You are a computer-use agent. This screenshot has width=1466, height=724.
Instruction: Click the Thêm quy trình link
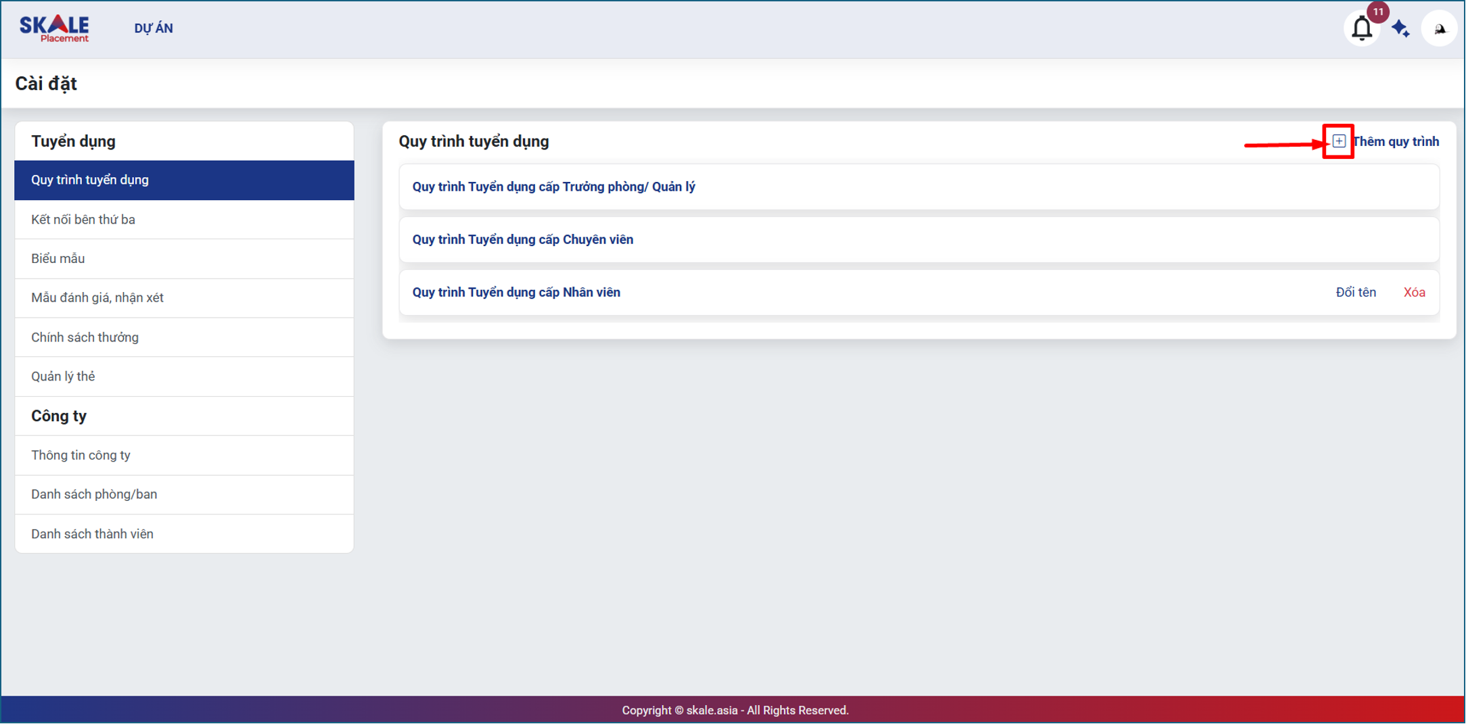pos(1396,142)
